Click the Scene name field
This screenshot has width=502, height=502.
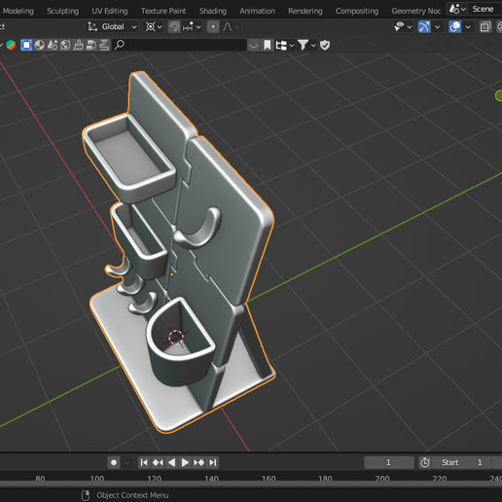(x=484, y=9)
